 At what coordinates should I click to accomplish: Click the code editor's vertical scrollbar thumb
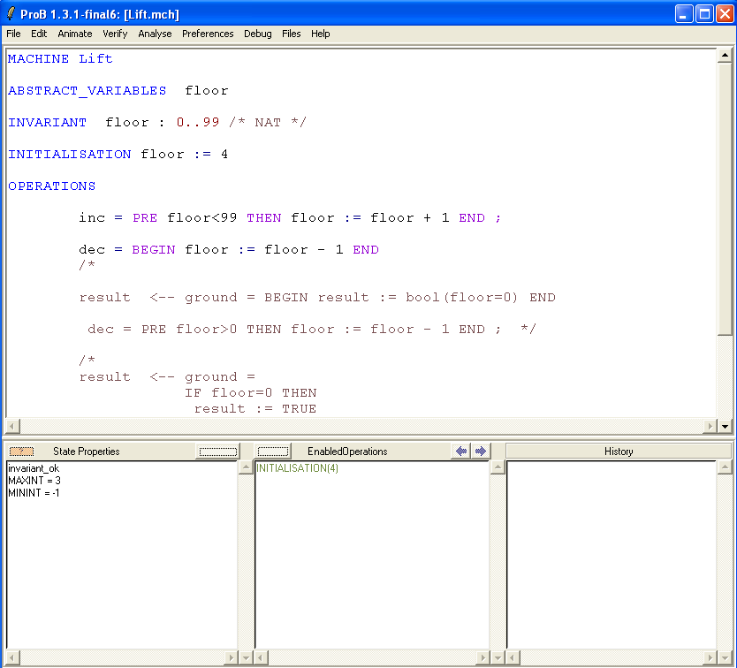coord(726,194)
